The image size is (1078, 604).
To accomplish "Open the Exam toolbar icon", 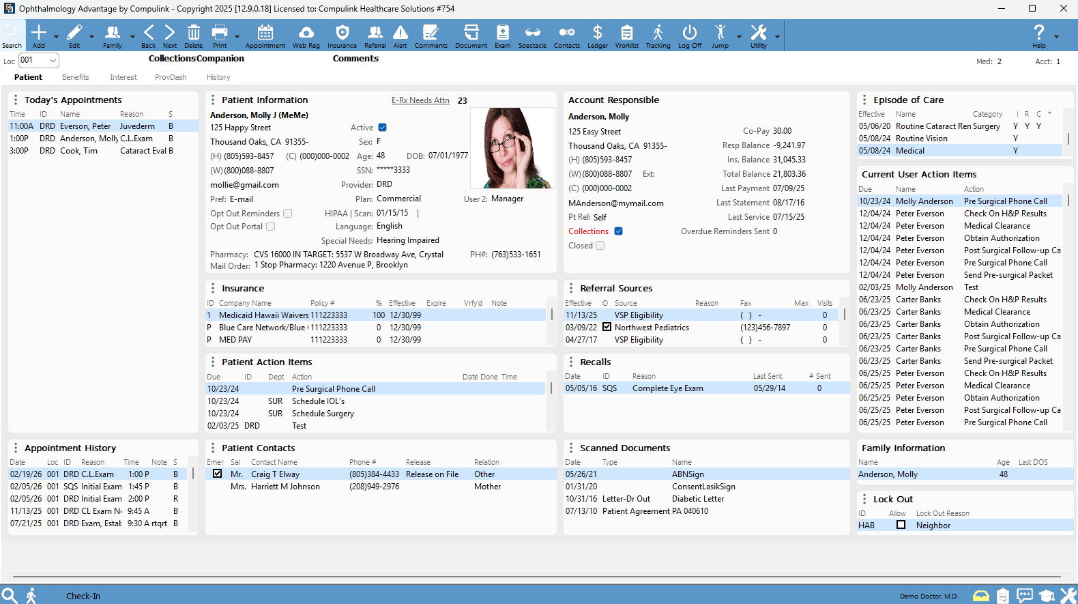I will [x=502, y=35].
